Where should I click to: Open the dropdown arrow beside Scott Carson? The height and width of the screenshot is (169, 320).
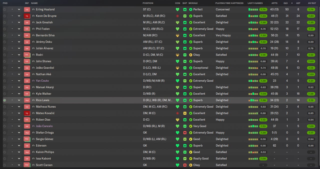(x=19, y=165)
